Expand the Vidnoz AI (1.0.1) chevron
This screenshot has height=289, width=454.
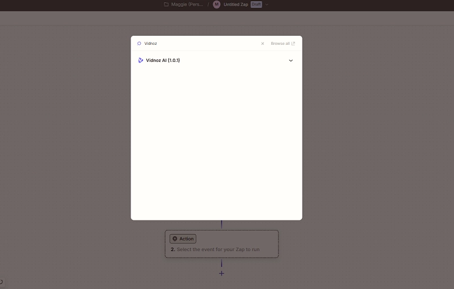pos(291,60)
